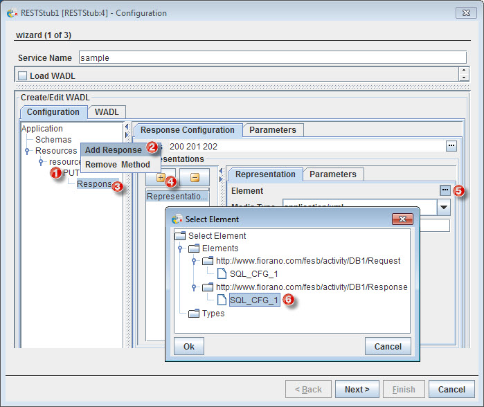Select the Response Configuration tab
Screen dimensions: 484x407
(188, 130)
